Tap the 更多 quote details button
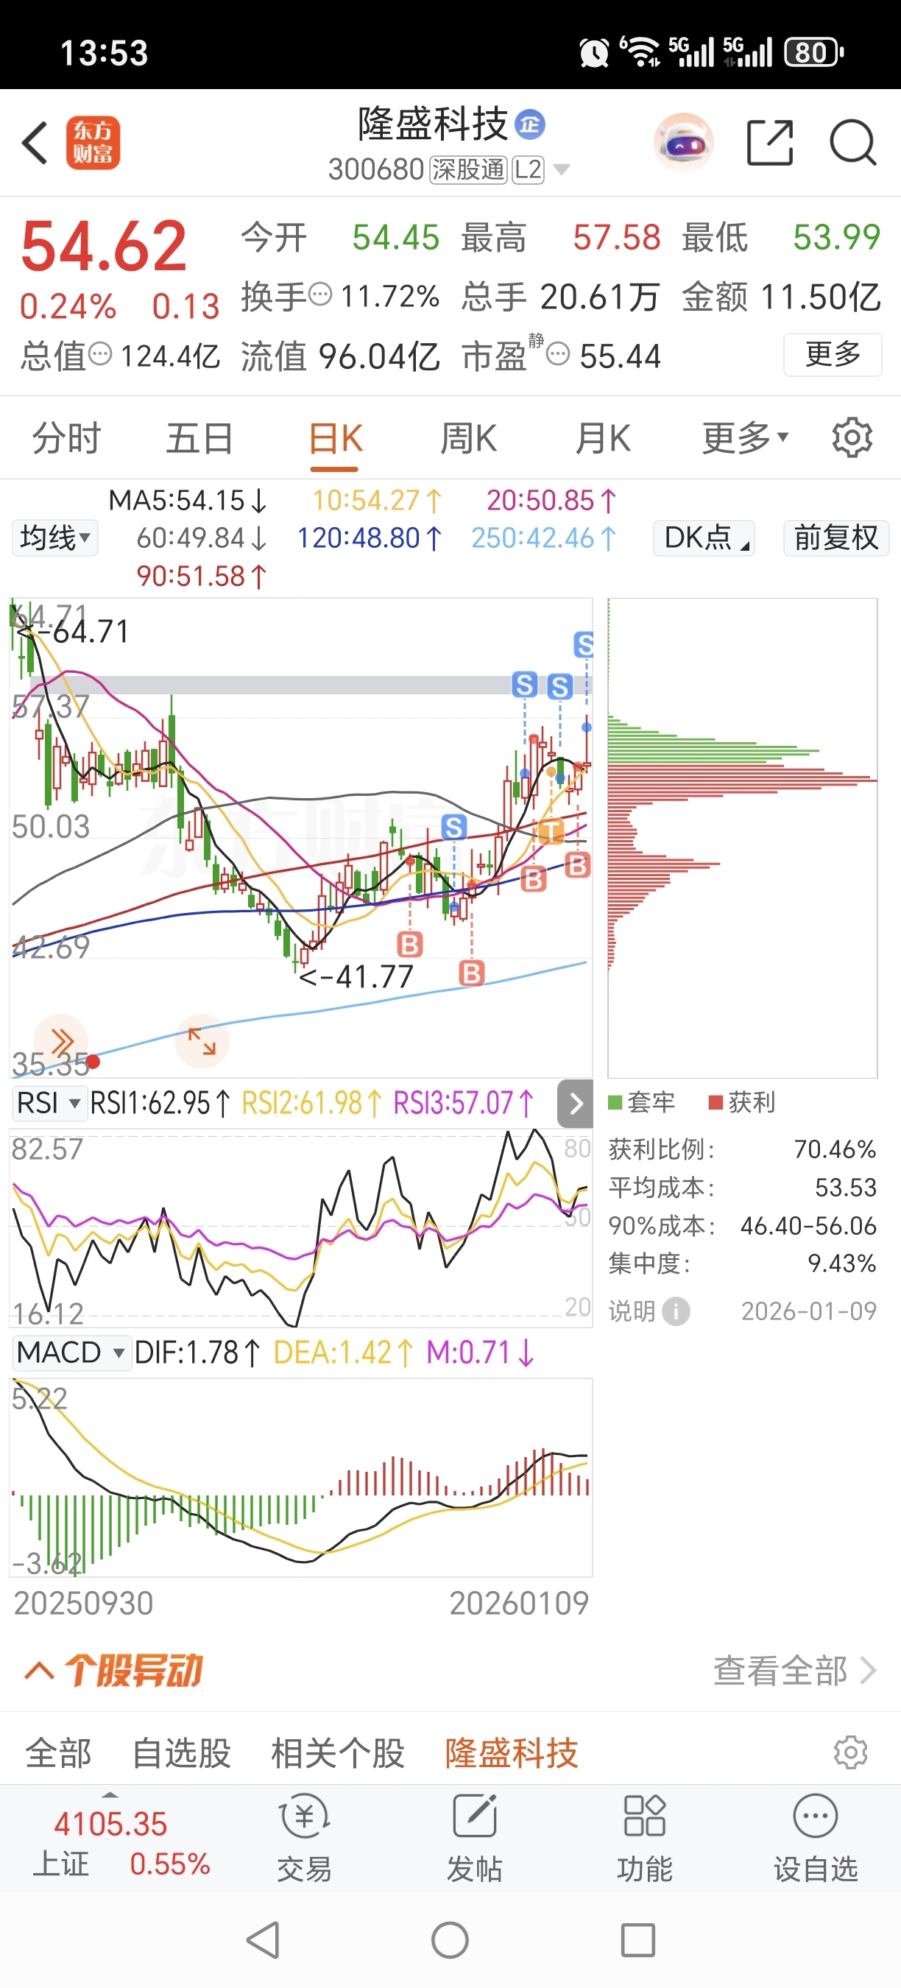 pos(833,354)
